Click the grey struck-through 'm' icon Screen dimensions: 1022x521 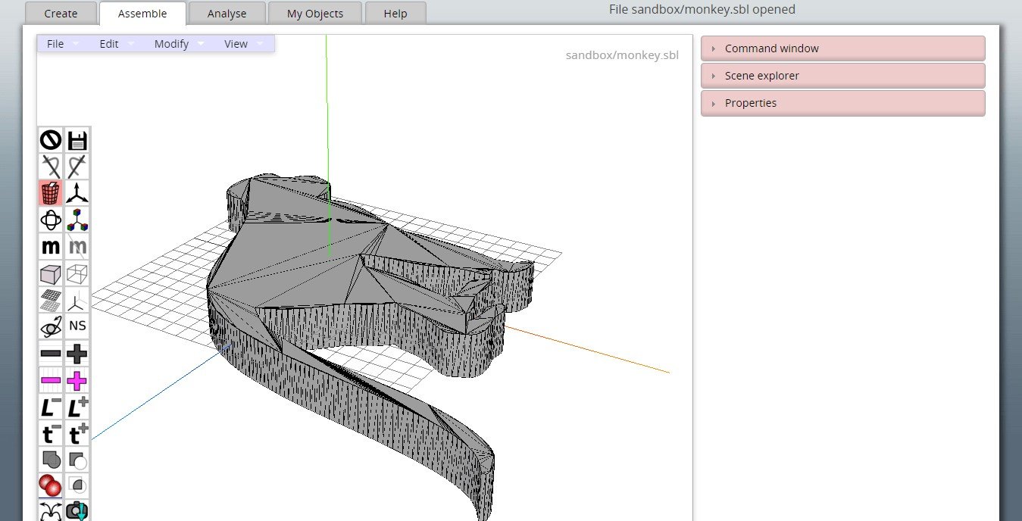tap(77, 246)
